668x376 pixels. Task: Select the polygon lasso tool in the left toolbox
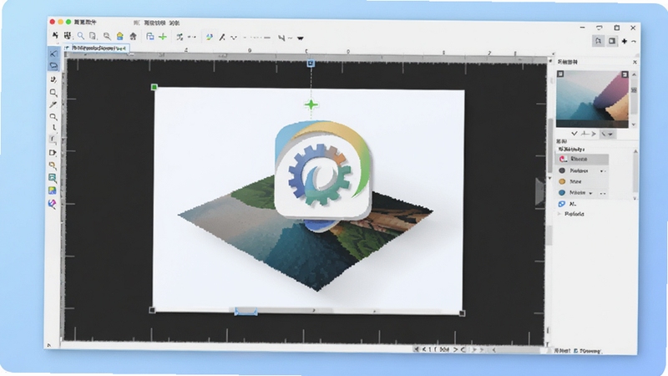click(x=53, y=66)
